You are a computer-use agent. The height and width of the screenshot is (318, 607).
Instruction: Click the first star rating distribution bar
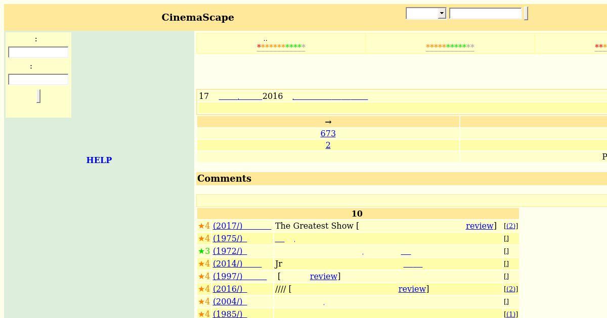pos(281,46)
